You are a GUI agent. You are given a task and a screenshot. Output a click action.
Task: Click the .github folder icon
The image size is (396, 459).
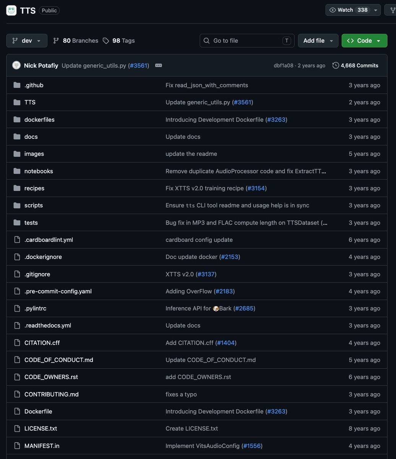pos(17,85)
